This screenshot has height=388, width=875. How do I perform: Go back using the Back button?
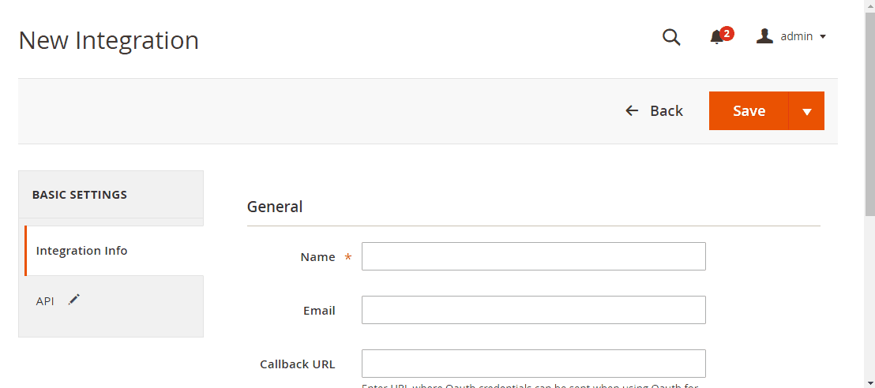pos(654,110)
